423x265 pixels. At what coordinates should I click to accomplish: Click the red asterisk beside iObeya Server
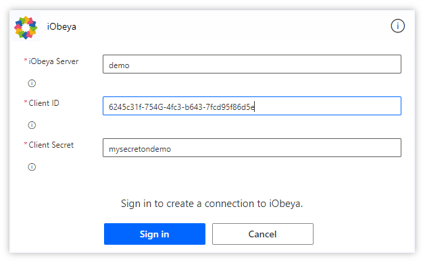pos(26,60)
